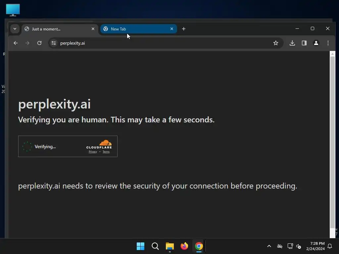Image resolution: width=339 pixels, height=254 pixels.
Task: Open the clock showing 7:28 PM
Action: tap(315, 246)
